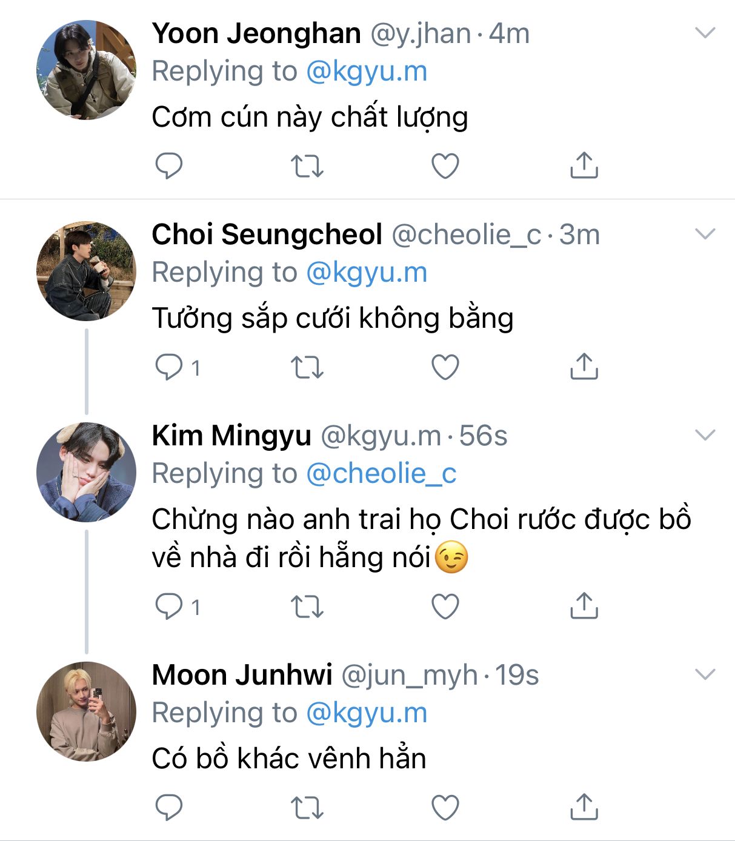735x841 pixels.
Task: Retweet Moon Junhwi's reply
Action: (x=307, y=807)
